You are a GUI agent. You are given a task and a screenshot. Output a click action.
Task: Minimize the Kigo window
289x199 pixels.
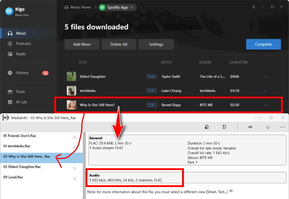coord(263,7)
